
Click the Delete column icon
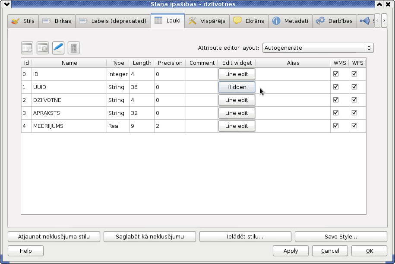(x=43, y=48)
